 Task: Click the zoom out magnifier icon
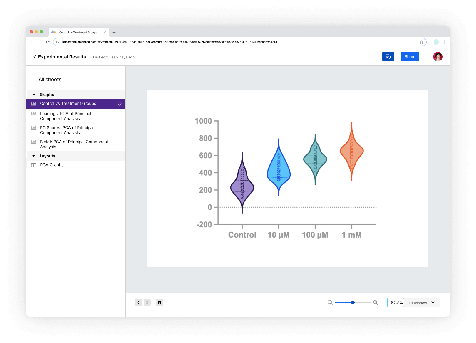pos(330,302)
